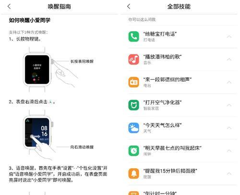This screenshot has width=240, height=195.
Task: Tap the green alarm clock icon
Action: 133,151
